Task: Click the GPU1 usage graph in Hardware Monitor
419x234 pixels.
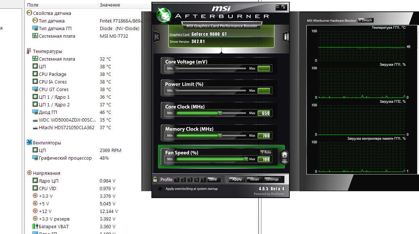Action: pos(362,83)
